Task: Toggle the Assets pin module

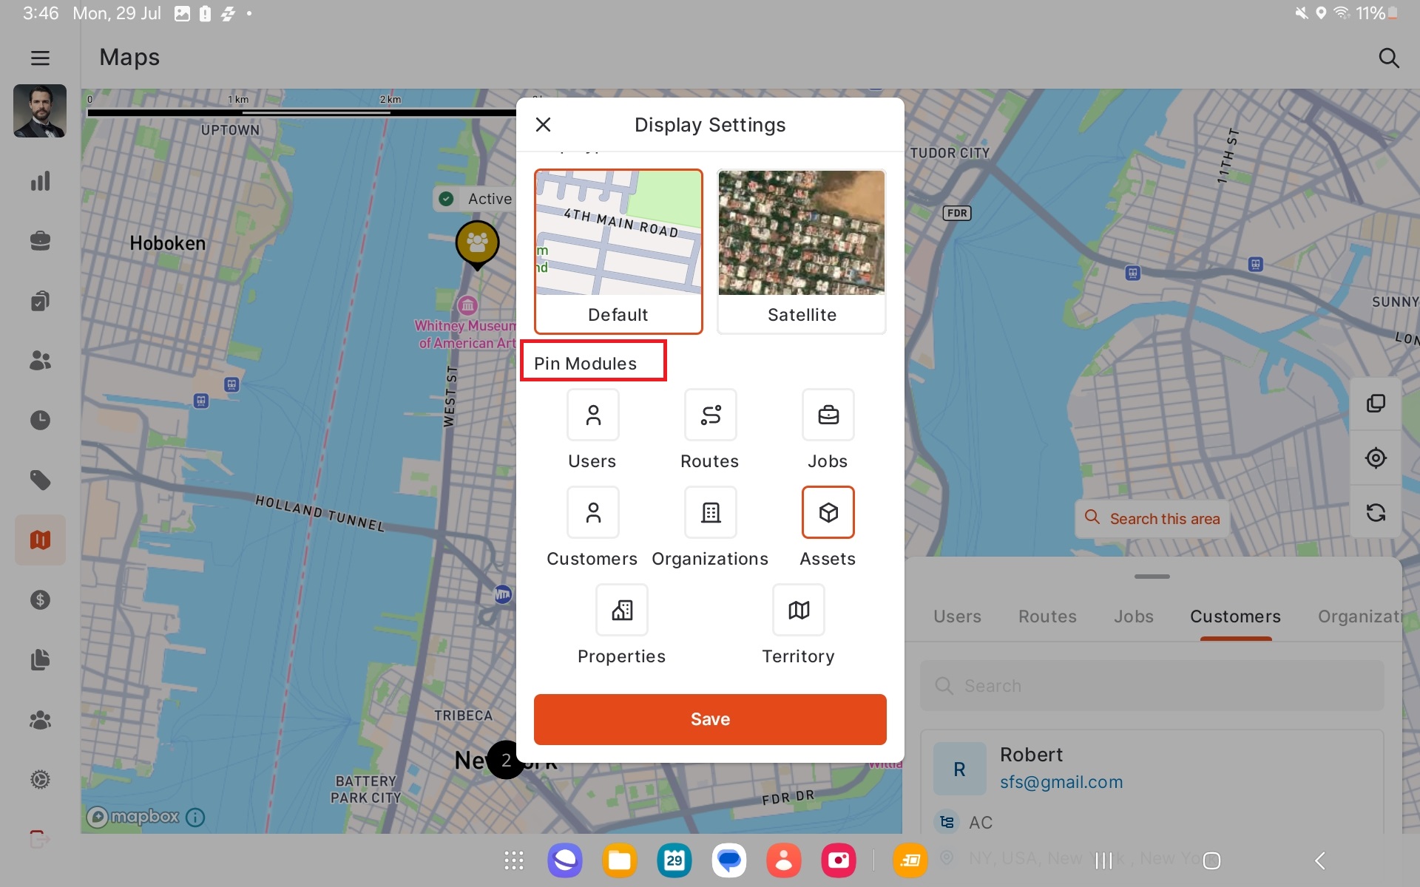Action: [828, 512]
